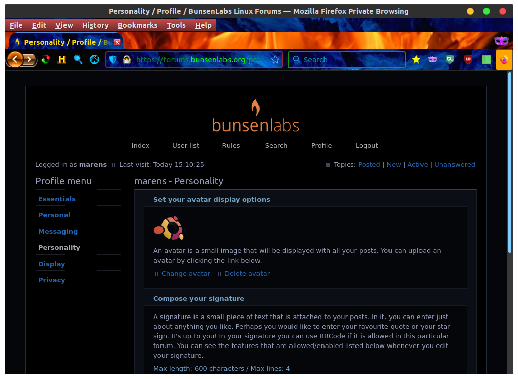
Task: Click the page vertical scrollbar thumb
Action: point(510,163)
